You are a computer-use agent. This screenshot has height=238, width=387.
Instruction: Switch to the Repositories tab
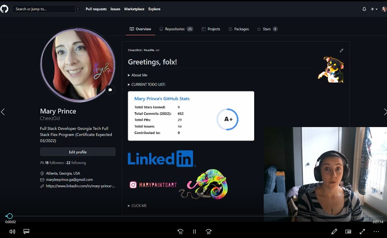pos(176,29)
